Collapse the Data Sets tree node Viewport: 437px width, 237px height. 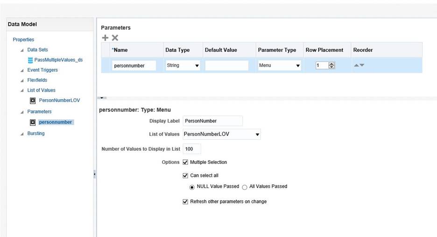22,50
